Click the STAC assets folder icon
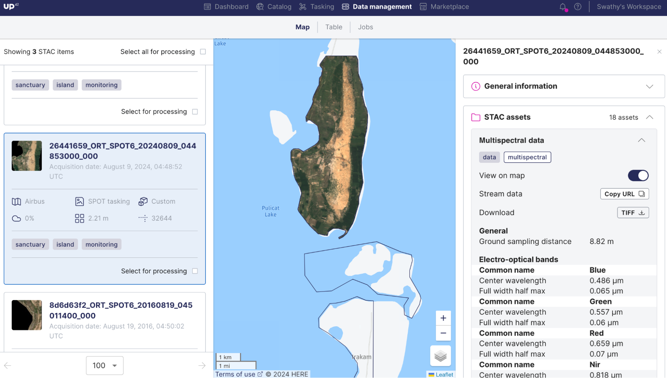The height and width of the screenshot is (378, 667). 475,117
